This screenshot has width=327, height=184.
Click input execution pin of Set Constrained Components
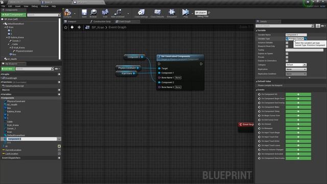pyautogui.click(x=159, y=64)
